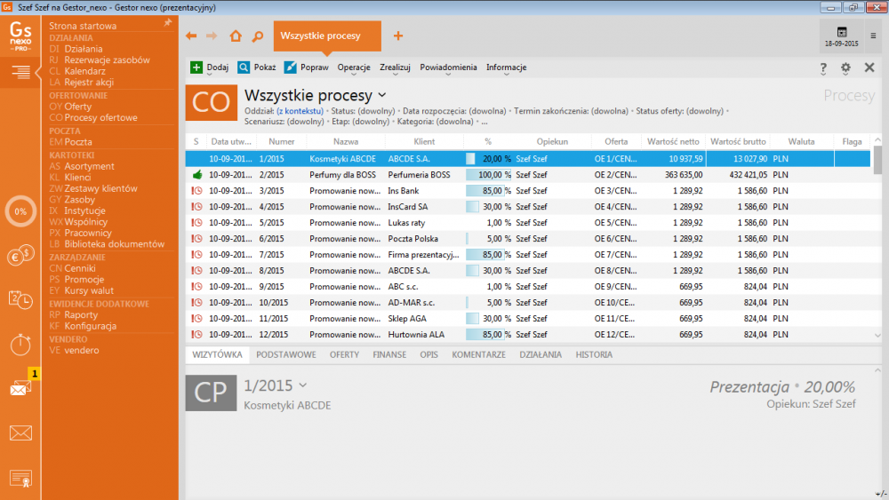Image resolution: width=889 pixels, height=500 pixels.
Task: Click the help question mark icon
Action: [x=823, y=67]
